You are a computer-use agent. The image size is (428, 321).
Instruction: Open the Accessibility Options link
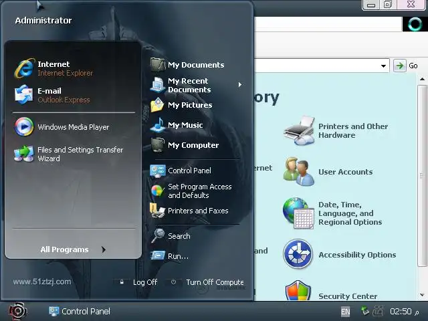(x=357, y=255)
